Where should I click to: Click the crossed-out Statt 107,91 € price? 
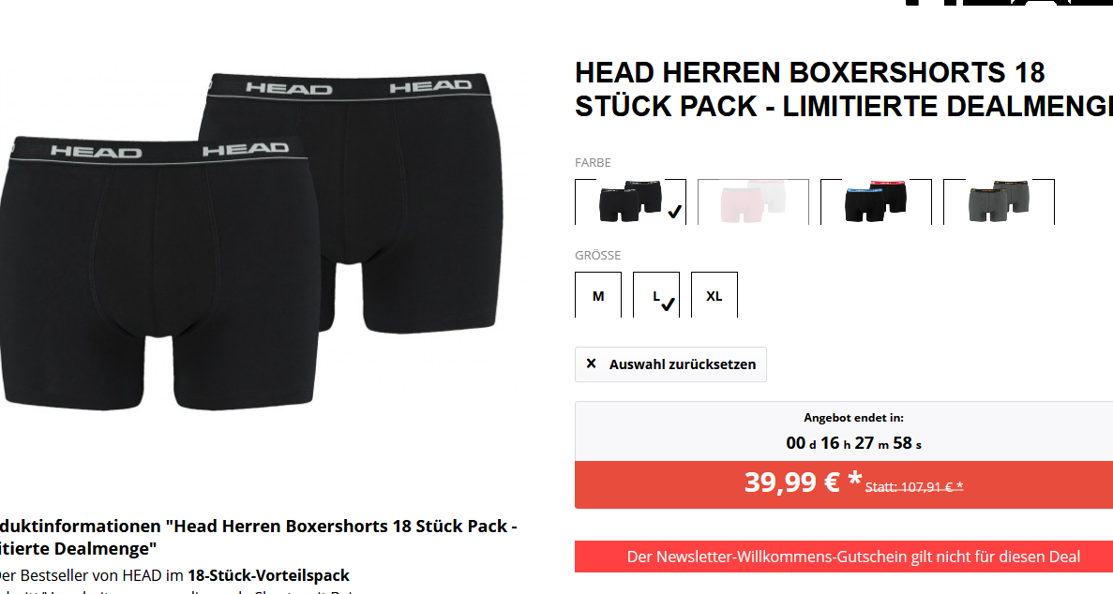pos(914,487)
